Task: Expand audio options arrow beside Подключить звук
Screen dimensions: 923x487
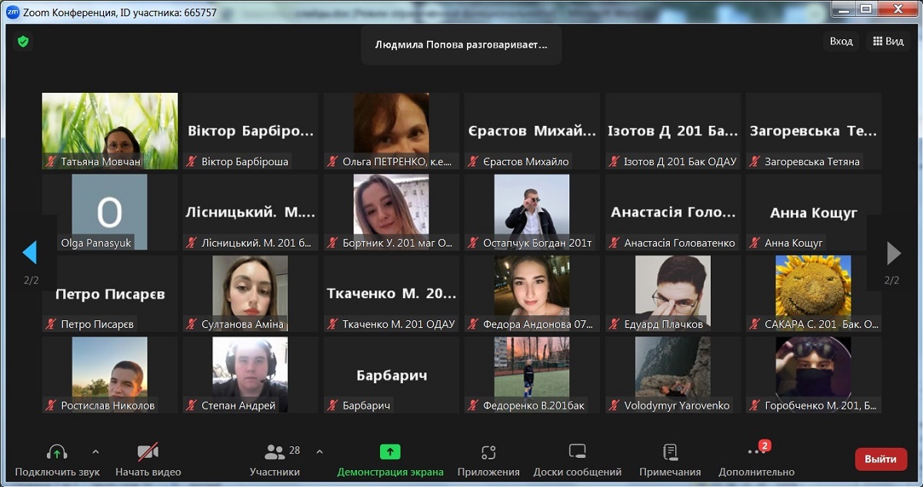Action: (x=95, y=452)
